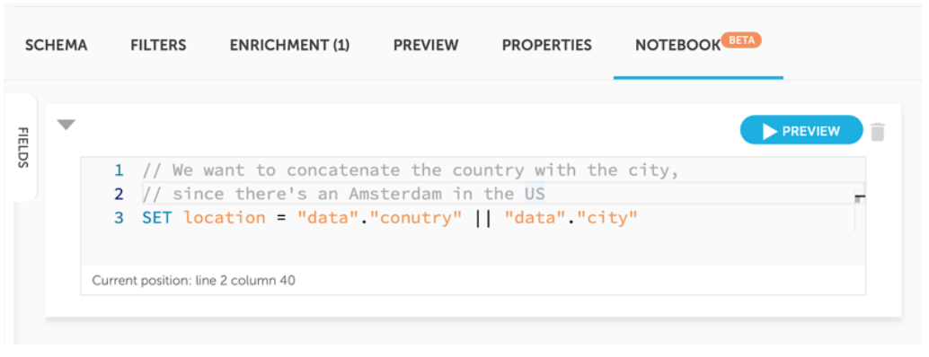Go to the PREVIEW tab
The image size is (929, 357).
[426, 46]
